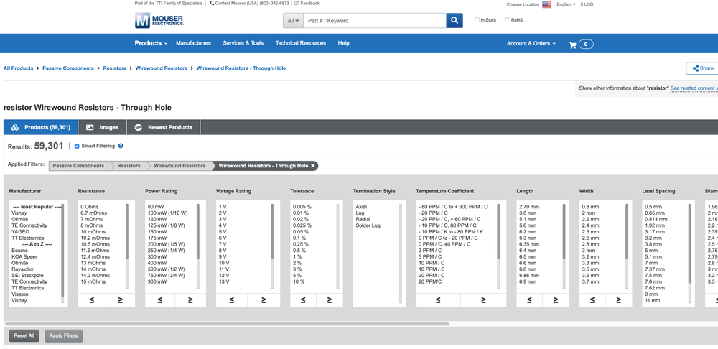Select 5 PPM / C temperature coefficient
Screen dimensions: 718x349
[430, 257]
